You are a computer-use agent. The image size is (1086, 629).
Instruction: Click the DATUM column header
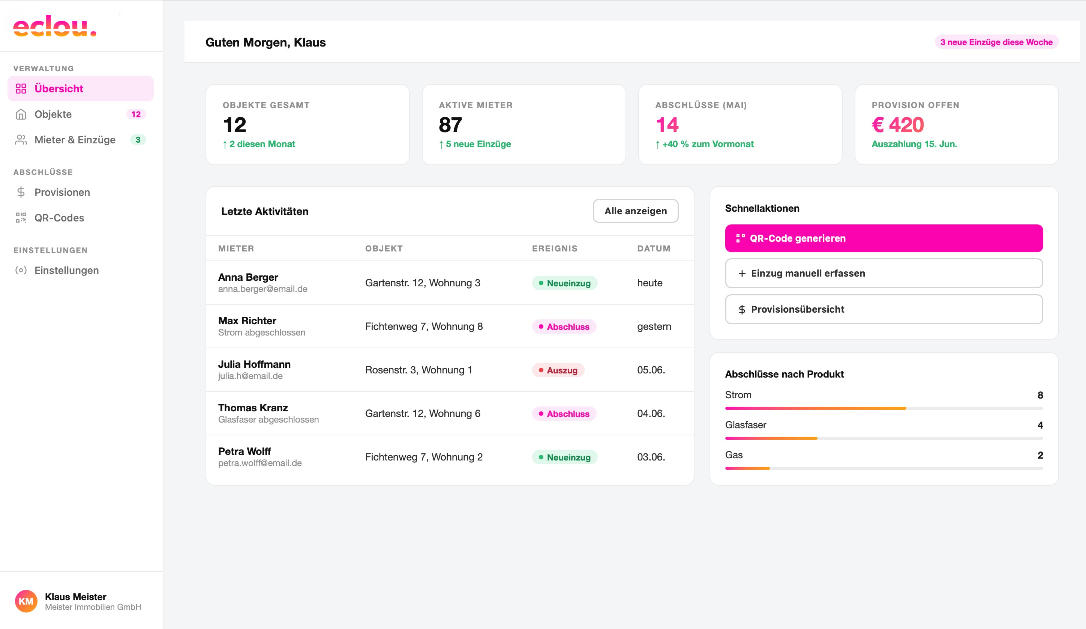coord(654,248)
